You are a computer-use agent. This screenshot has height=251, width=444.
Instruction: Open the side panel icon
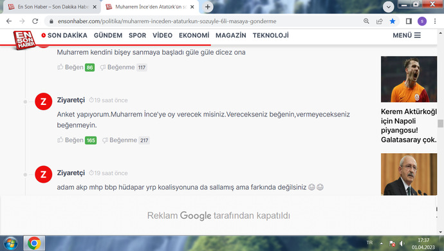pyautogui.click(x=409, y=21)
